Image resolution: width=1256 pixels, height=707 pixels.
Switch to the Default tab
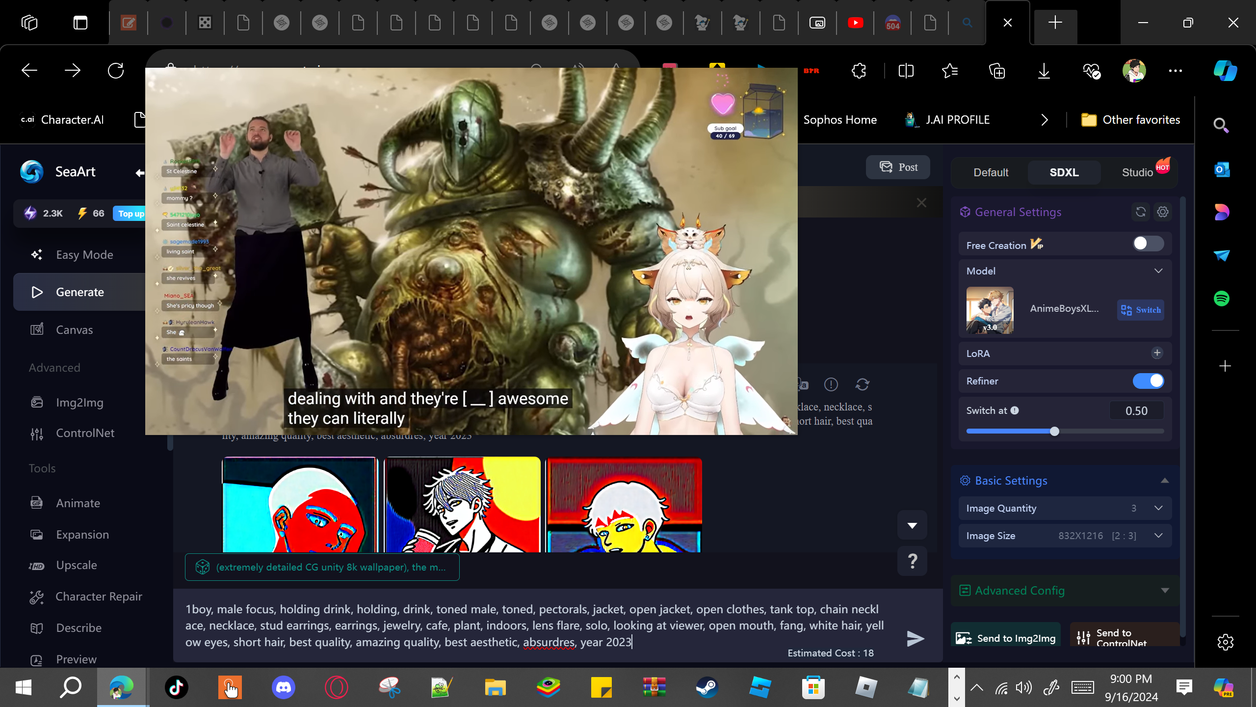[x=991, y=173]
